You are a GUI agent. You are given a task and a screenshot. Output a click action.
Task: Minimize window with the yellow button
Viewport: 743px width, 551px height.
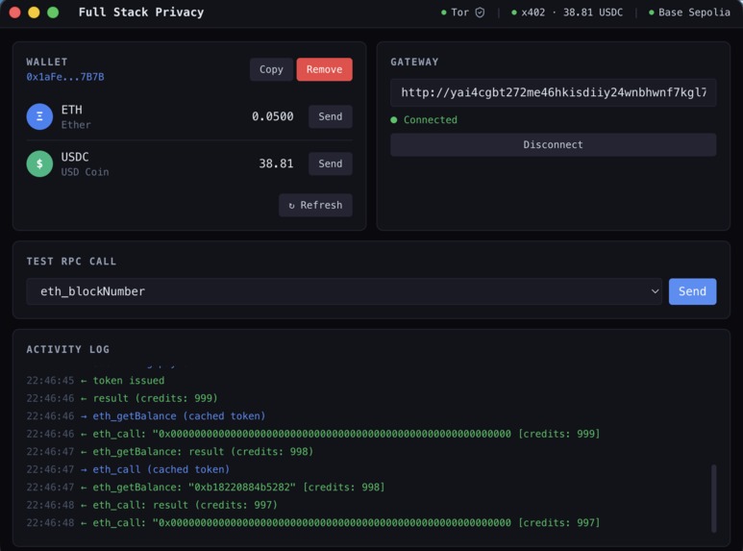[34, 13]
